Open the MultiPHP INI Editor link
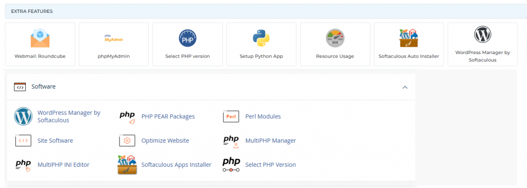The image size is (527, 188). click(x=63, y=165)
